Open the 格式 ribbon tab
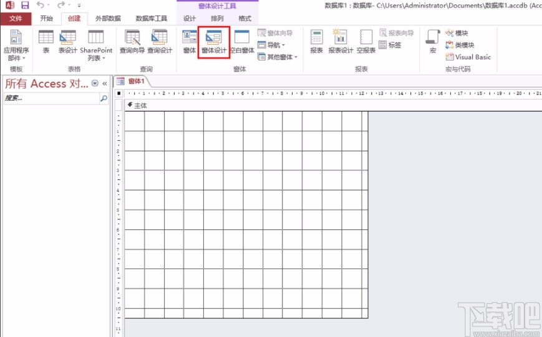 tap(244, 19)
